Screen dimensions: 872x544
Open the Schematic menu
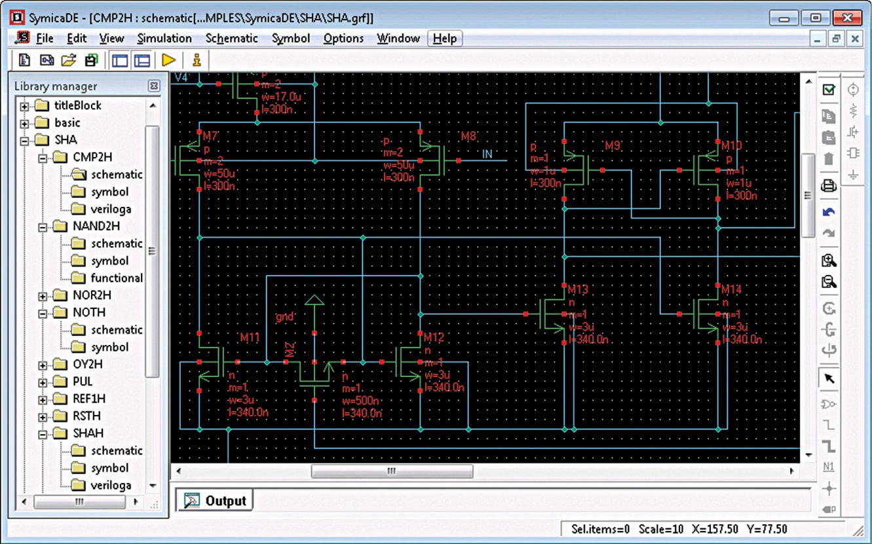231,39
